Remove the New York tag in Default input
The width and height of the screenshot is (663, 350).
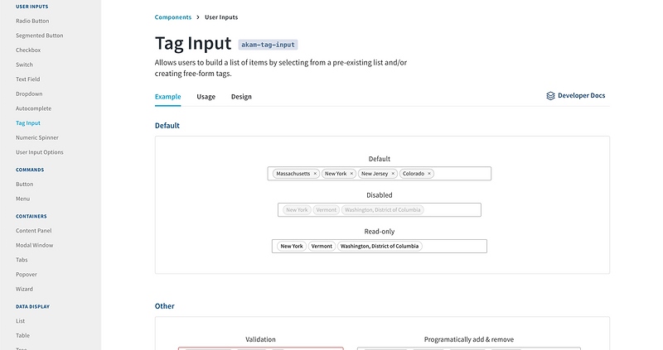[351, 174]
